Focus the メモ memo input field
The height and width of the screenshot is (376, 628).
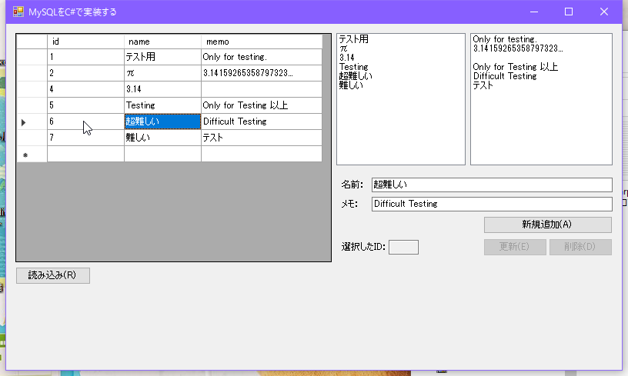492,204
